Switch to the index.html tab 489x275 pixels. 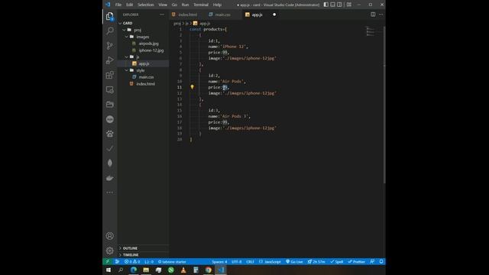pos(187,15)
